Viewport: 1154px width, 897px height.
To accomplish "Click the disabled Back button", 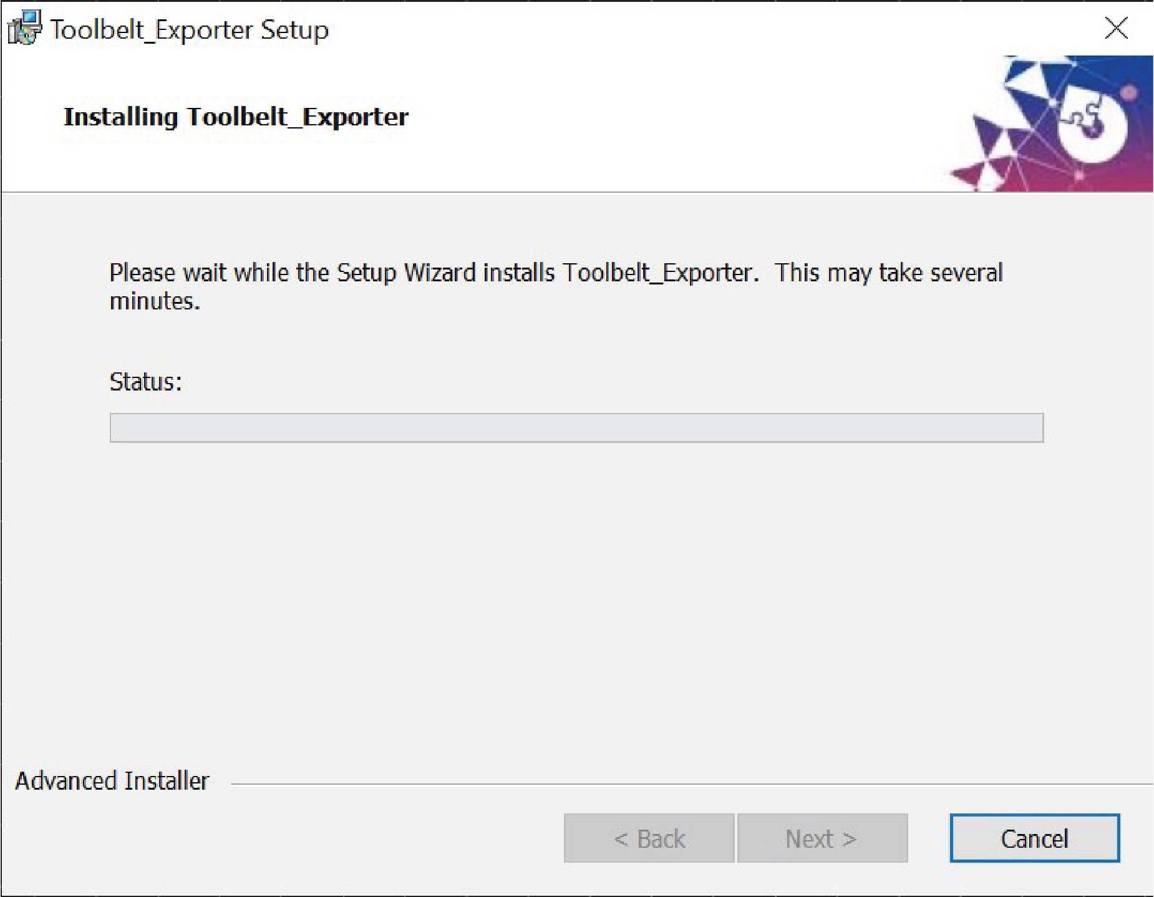I will pos(649,838).
